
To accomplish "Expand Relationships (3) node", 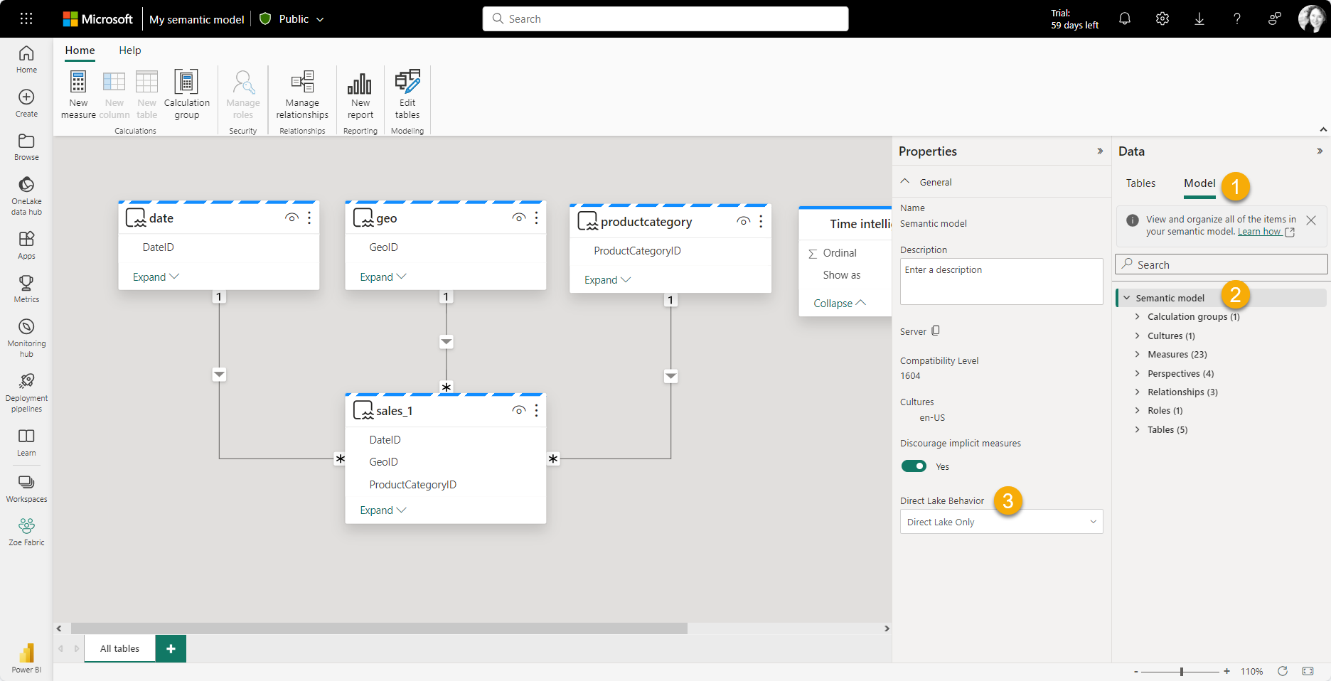I will (x=1137, y=392).
